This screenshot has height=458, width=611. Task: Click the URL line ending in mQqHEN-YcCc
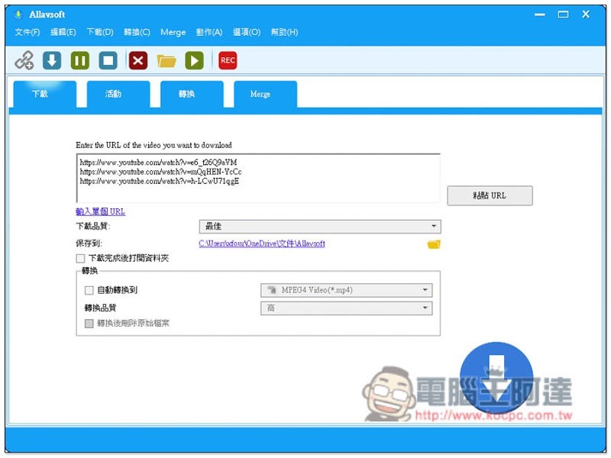point(160,171)
